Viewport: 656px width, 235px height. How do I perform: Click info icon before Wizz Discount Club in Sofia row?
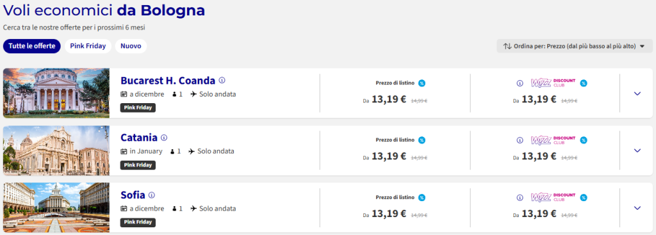coord(520,198)
